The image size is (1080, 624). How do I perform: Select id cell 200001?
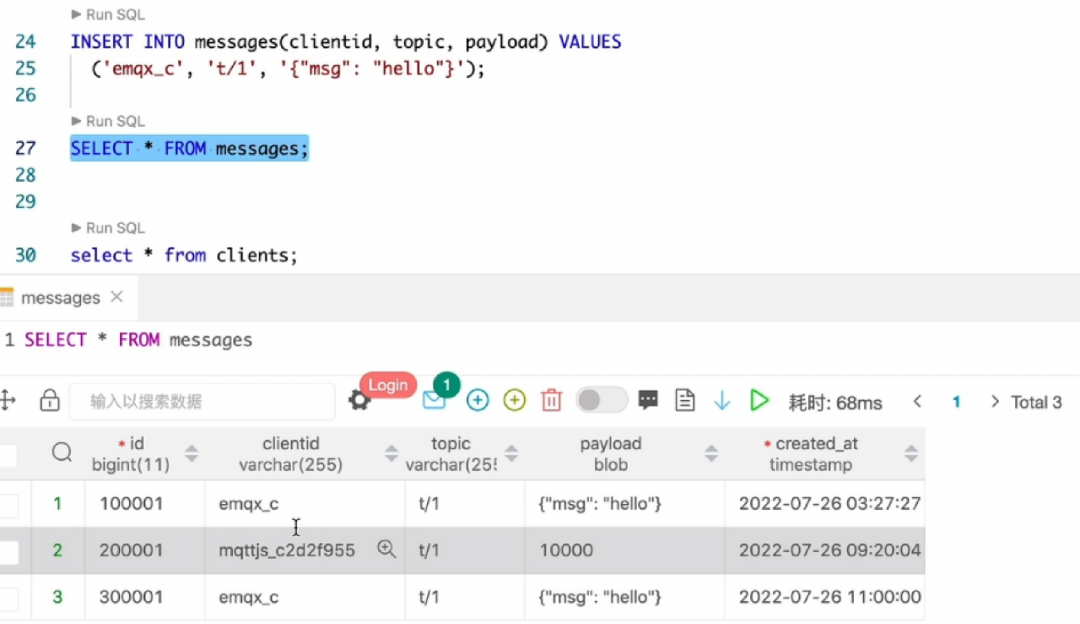click(x=145, y=551)
